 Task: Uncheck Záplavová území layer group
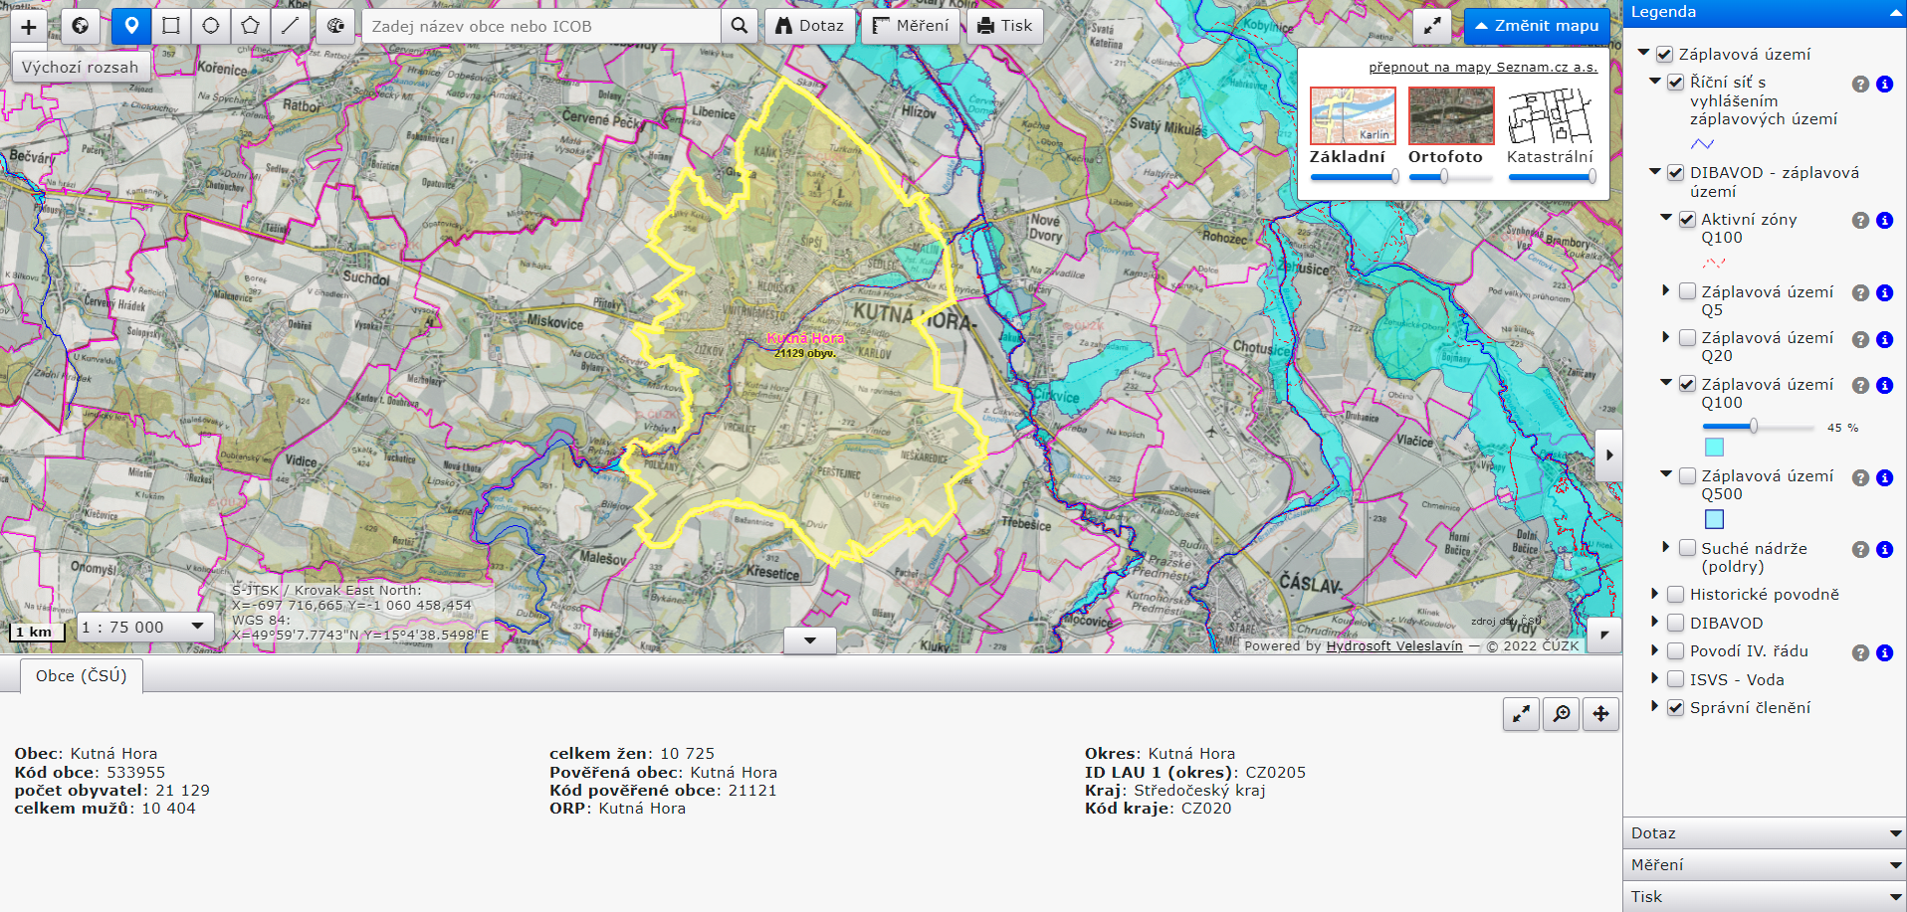pyautogui.click(x=1664, y=55)
